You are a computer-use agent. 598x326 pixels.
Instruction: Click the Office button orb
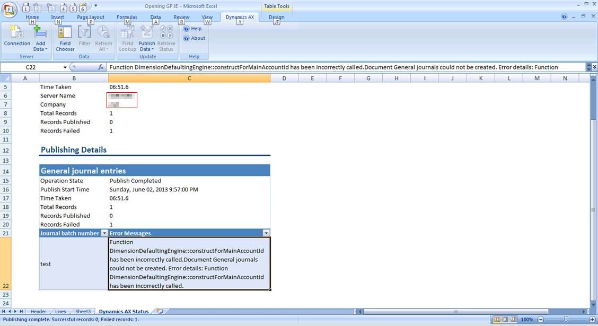[9, 10]
